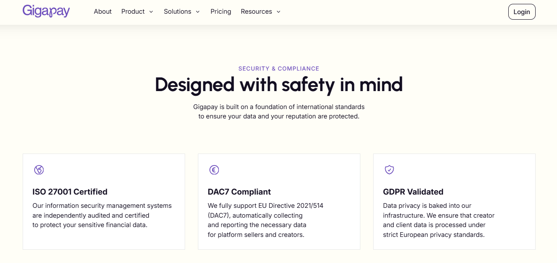Click the shield check icon above GDPR Validated
This screenshot has width=557, height=263.
click(x=389, y=170)
